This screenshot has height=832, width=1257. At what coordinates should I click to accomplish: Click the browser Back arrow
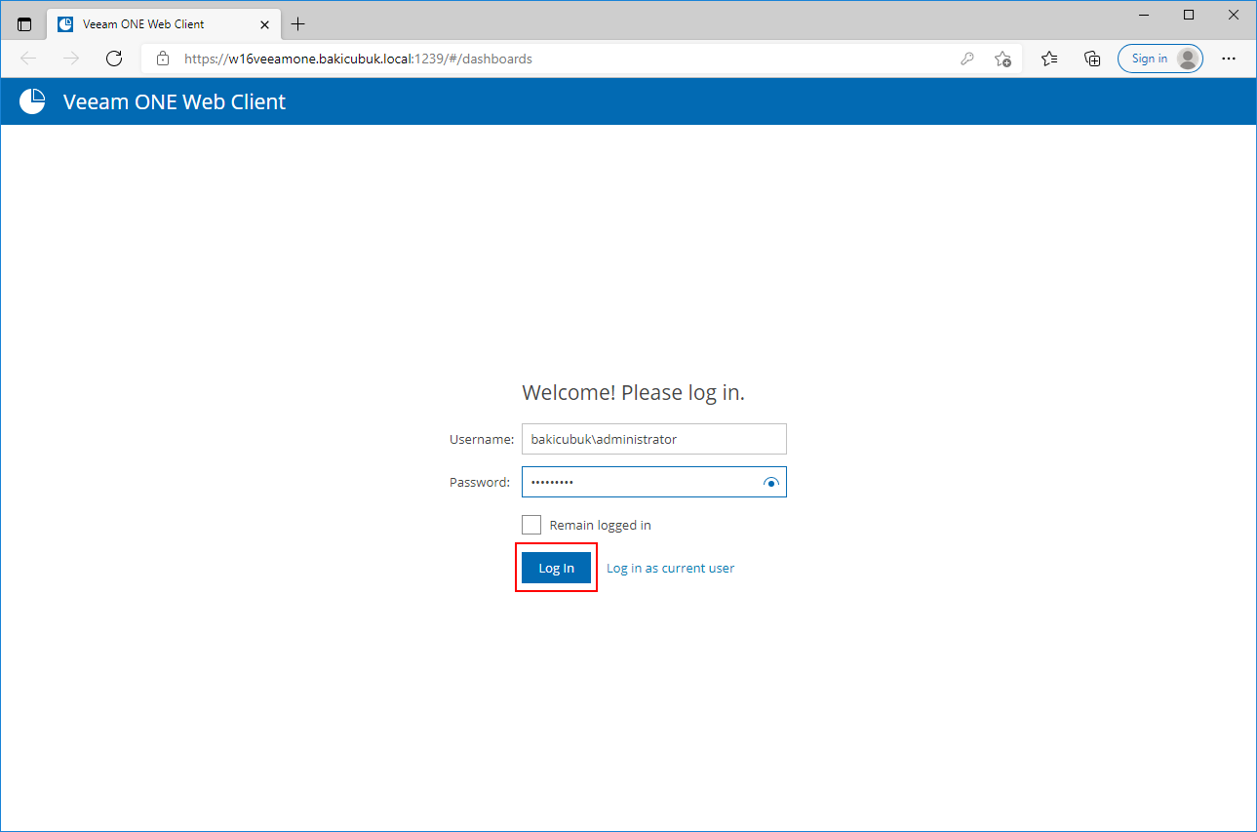pyautogui.click(x=28, y=59)
